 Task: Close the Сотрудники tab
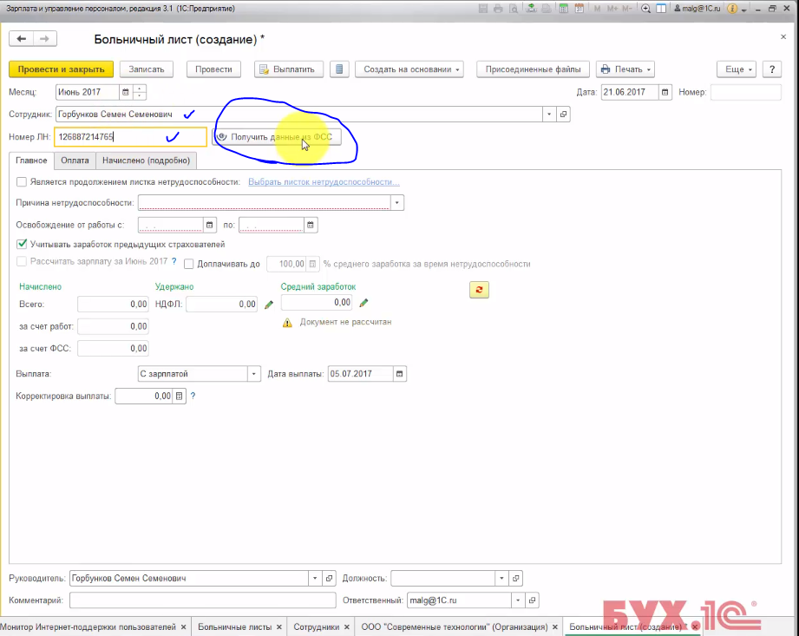coord(346,626)
